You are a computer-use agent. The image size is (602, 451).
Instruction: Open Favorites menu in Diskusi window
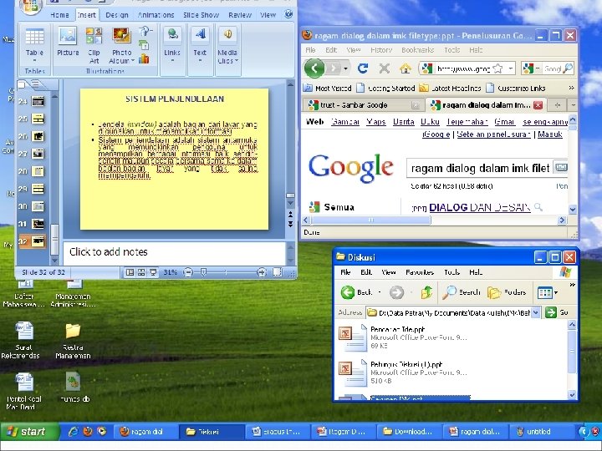click(420, 272)
